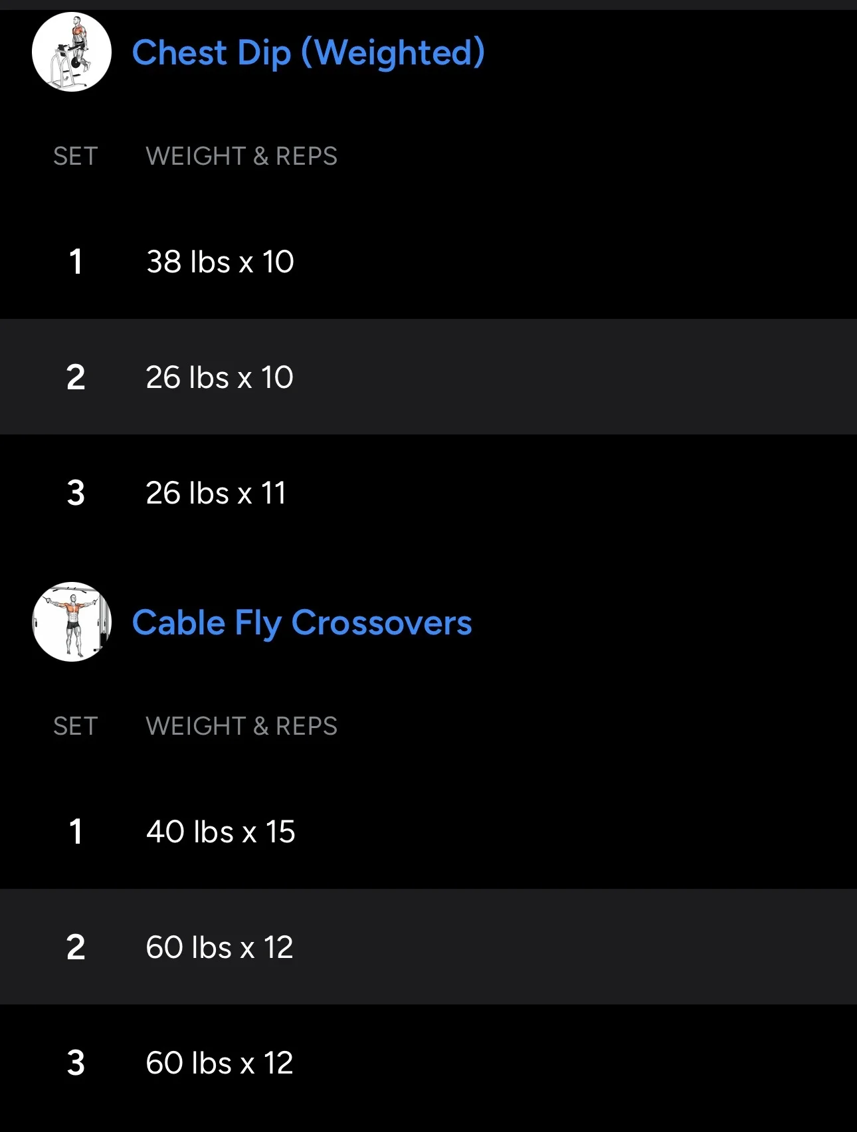Tap the Cable Fly Crossovers thumbnail icon

coord(72,622)
